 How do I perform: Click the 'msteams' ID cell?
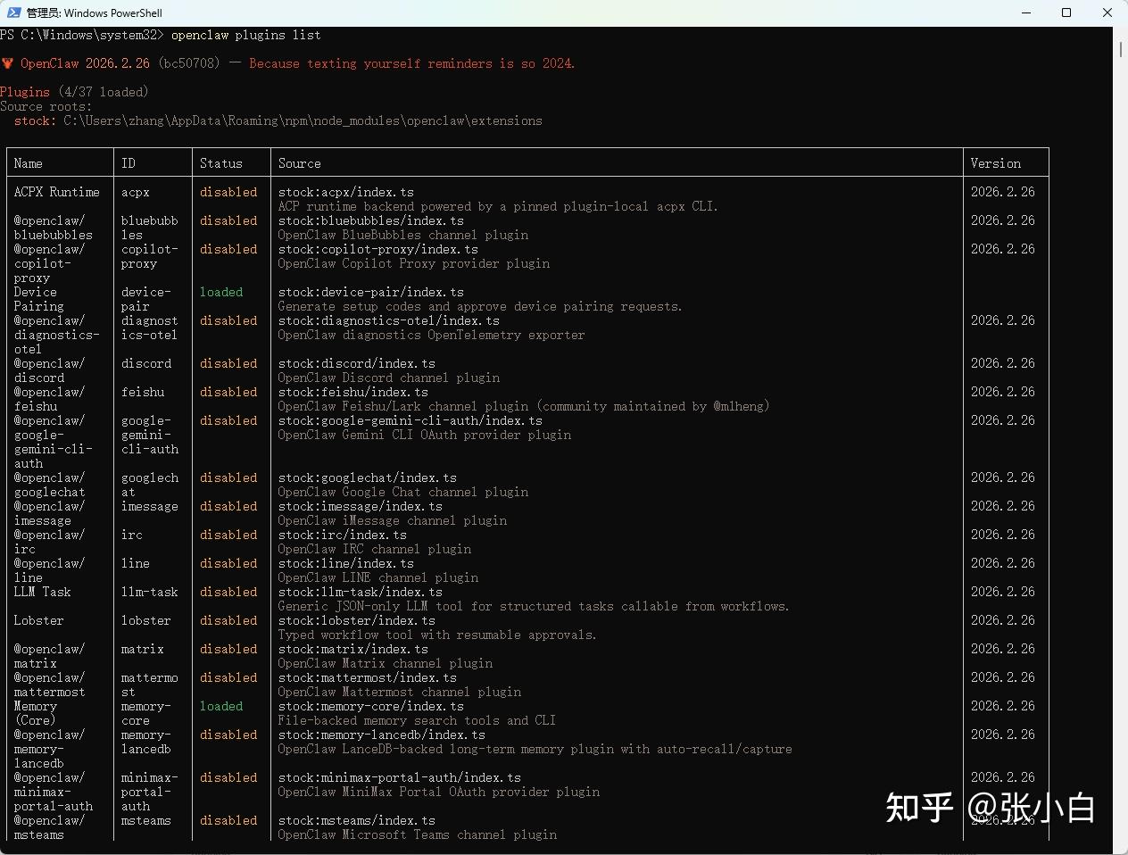146,820
